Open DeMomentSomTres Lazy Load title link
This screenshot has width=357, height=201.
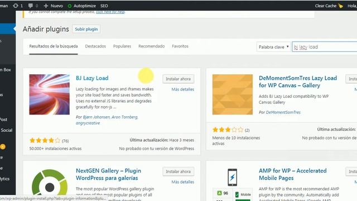coord(298,82)
